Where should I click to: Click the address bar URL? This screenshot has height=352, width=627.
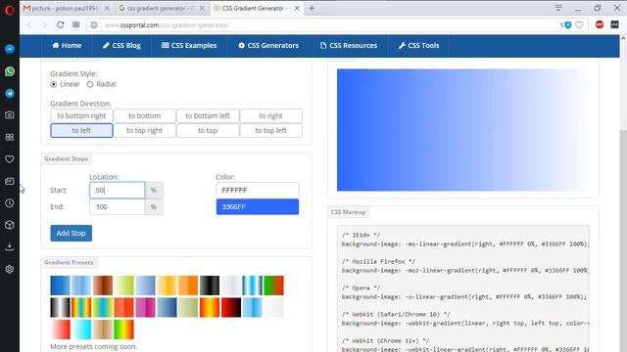click(167, 25)
